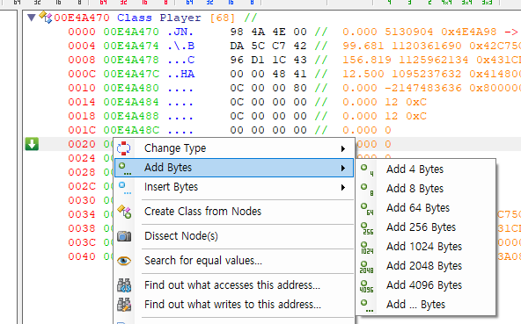Select row offset 0034

82,214
